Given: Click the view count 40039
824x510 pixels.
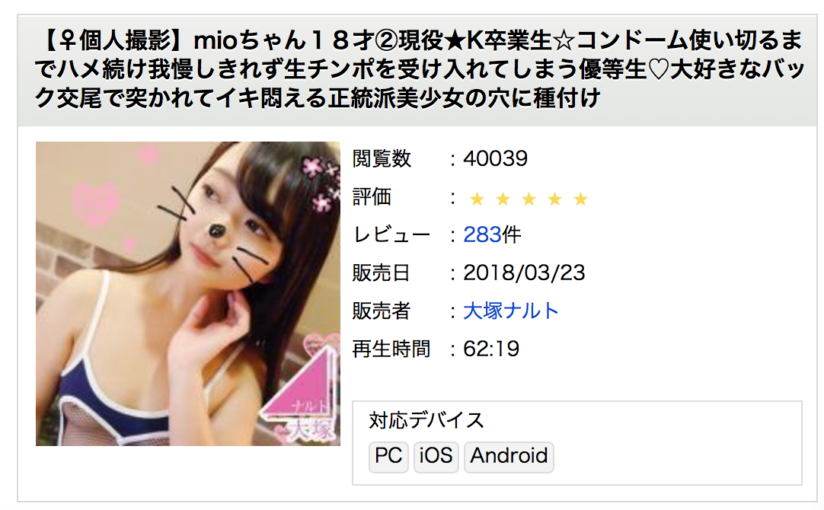Looking at the screenshot, I should pyautogui.click(x=495, y=158).
